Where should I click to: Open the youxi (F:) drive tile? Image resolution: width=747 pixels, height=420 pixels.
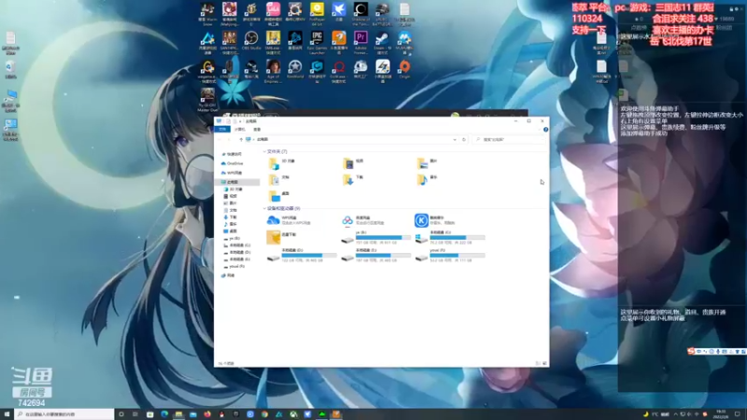pos(450,255)
